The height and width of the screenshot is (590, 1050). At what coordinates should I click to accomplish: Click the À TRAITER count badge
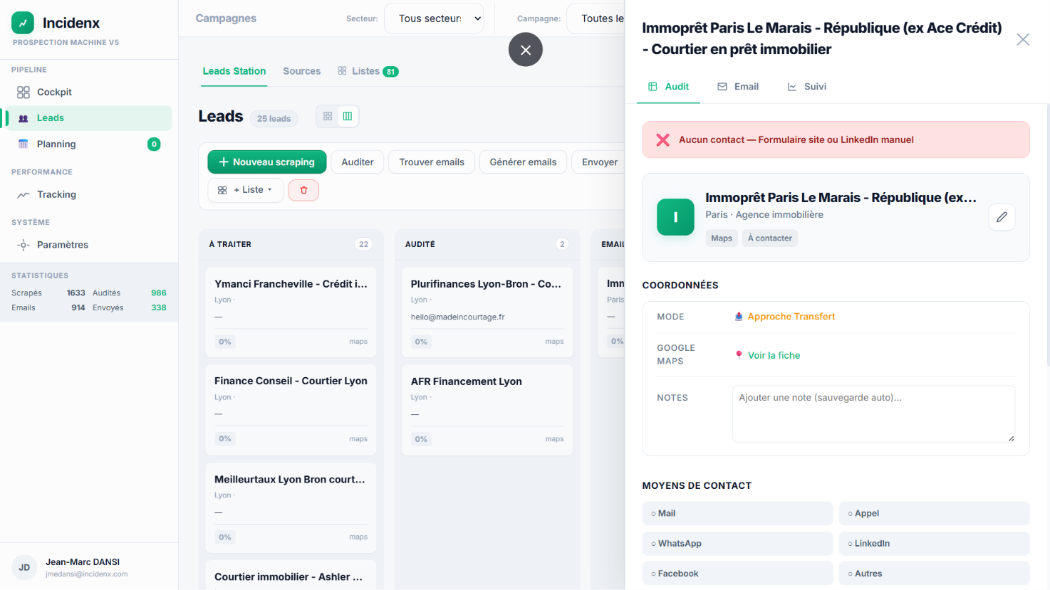pos(364,244)
